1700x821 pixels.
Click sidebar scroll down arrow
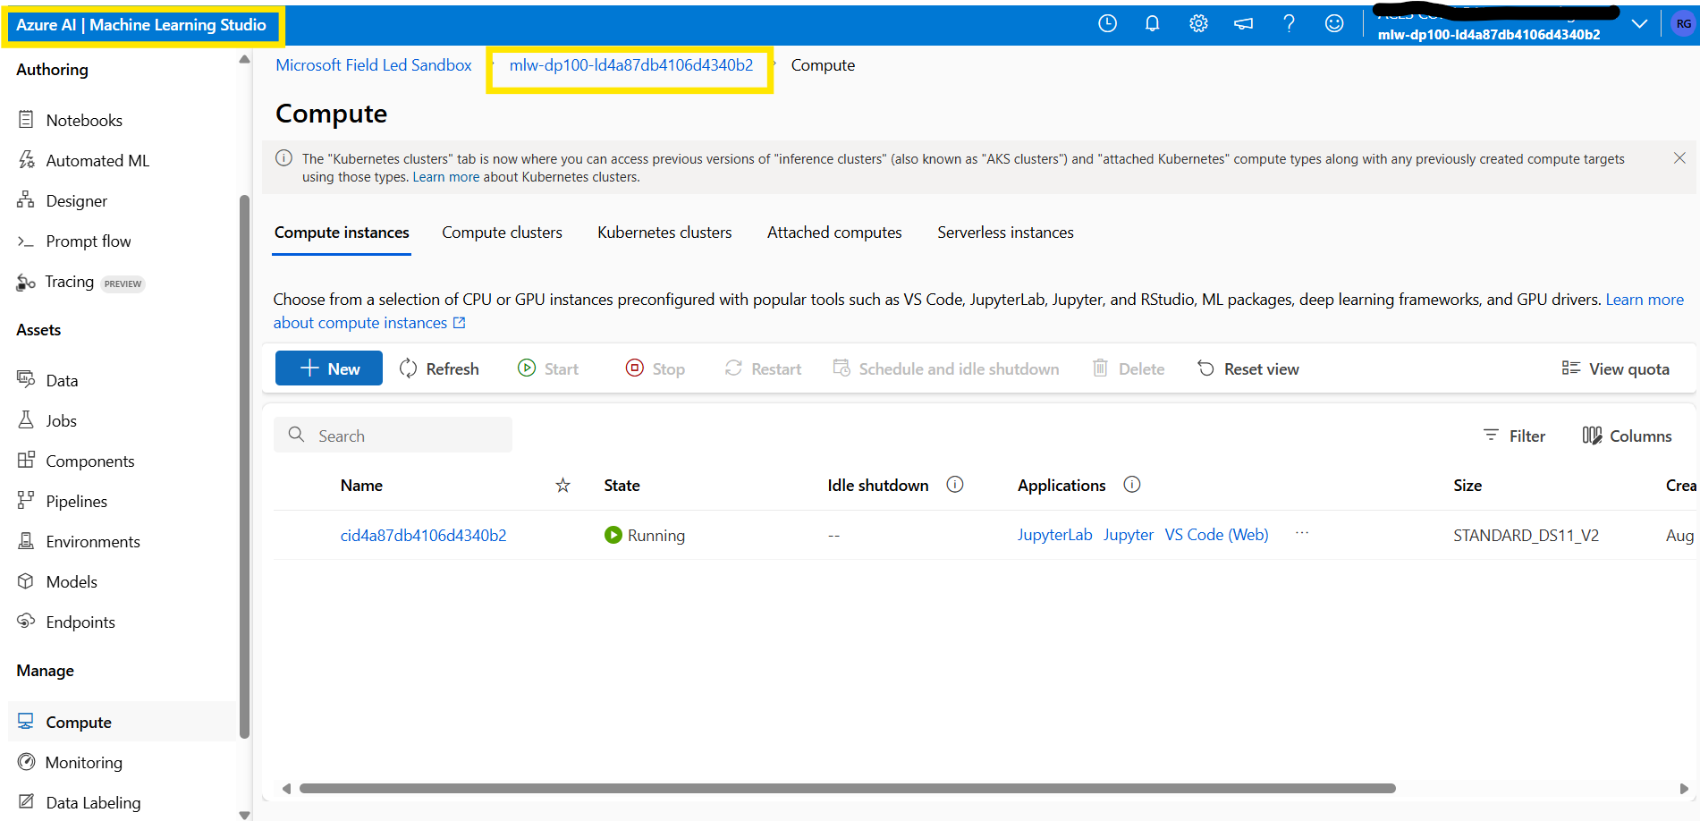pos(244,815)
